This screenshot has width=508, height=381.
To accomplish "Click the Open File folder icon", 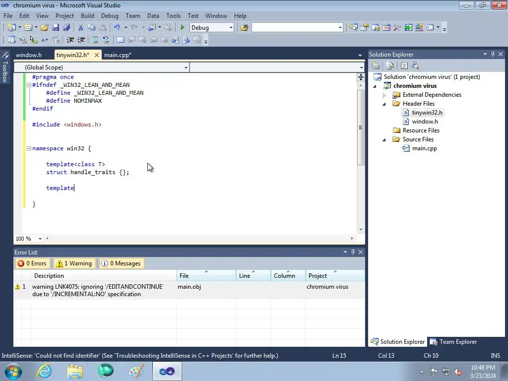I will [x=45, y=28].
